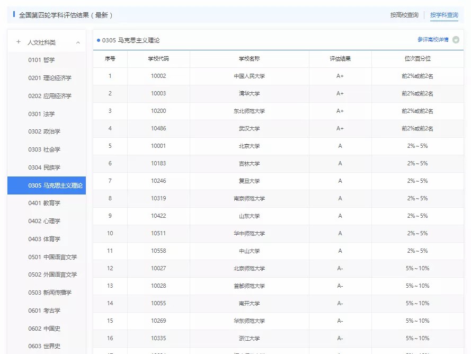Click the plus icon beside 人文社科类

[19, 42]
